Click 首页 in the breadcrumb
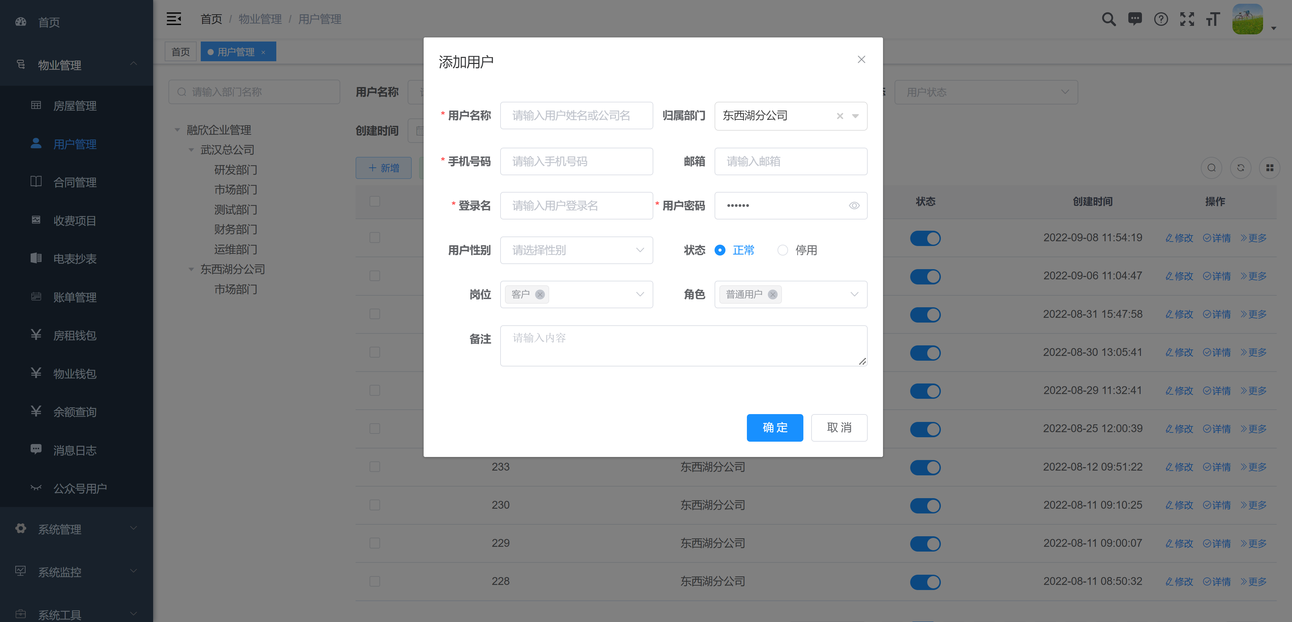This screenshot has height=622, width=1292. [x=211, y=19]
